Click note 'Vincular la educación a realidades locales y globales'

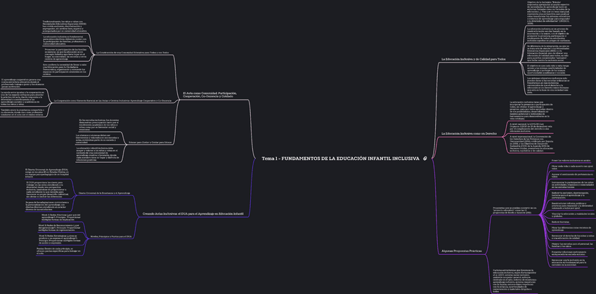[x=573, y=214]
